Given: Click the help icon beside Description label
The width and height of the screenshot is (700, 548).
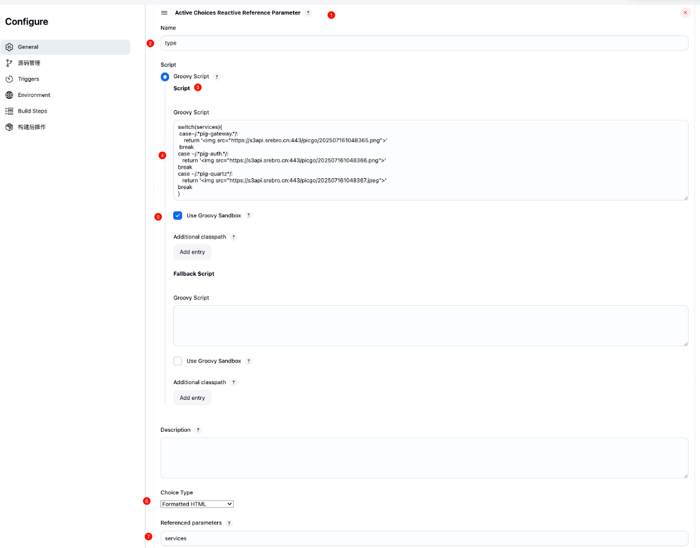Looking at the screenshot, I should click(198, 430).
